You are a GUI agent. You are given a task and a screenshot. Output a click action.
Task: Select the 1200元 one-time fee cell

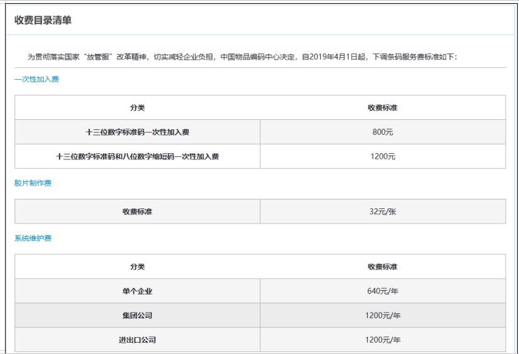(383, 156)
